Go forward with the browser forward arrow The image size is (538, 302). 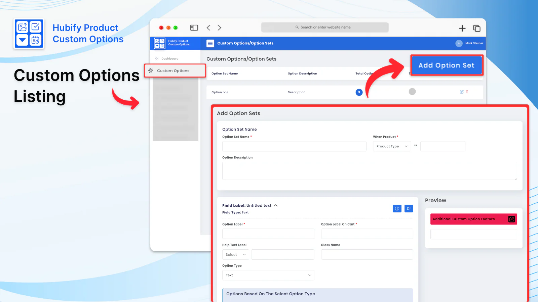220,28
